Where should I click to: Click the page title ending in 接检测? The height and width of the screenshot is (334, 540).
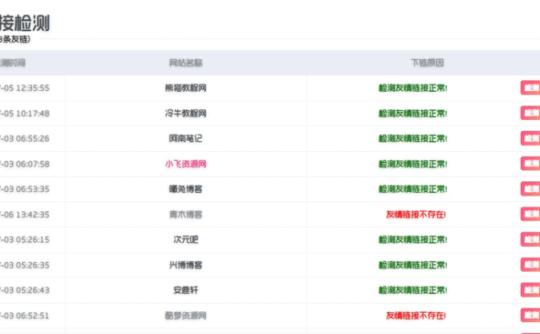[25, 23]
